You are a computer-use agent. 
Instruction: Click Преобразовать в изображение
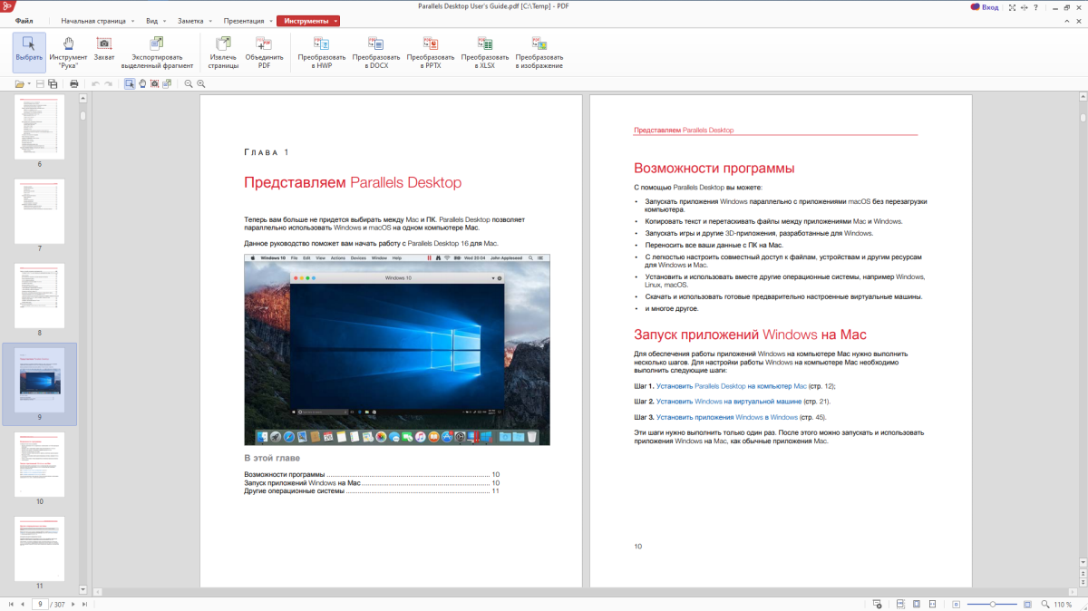pos(539,53)
